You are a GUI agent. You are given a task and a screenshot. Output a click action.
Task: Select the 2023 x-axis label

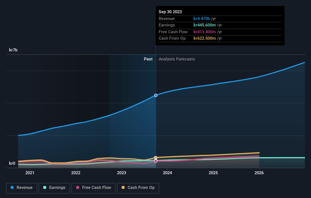[122, 173]
